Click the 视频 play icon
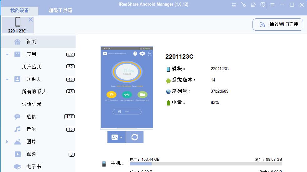 tap(18, 154)
